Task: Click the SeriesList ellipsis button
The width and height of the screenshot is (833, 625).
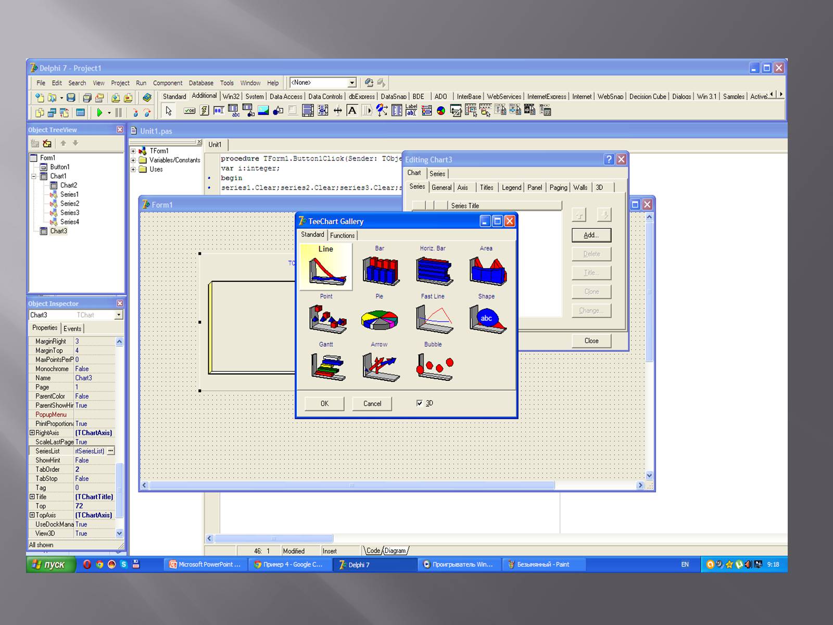Action: pos(110,451)
